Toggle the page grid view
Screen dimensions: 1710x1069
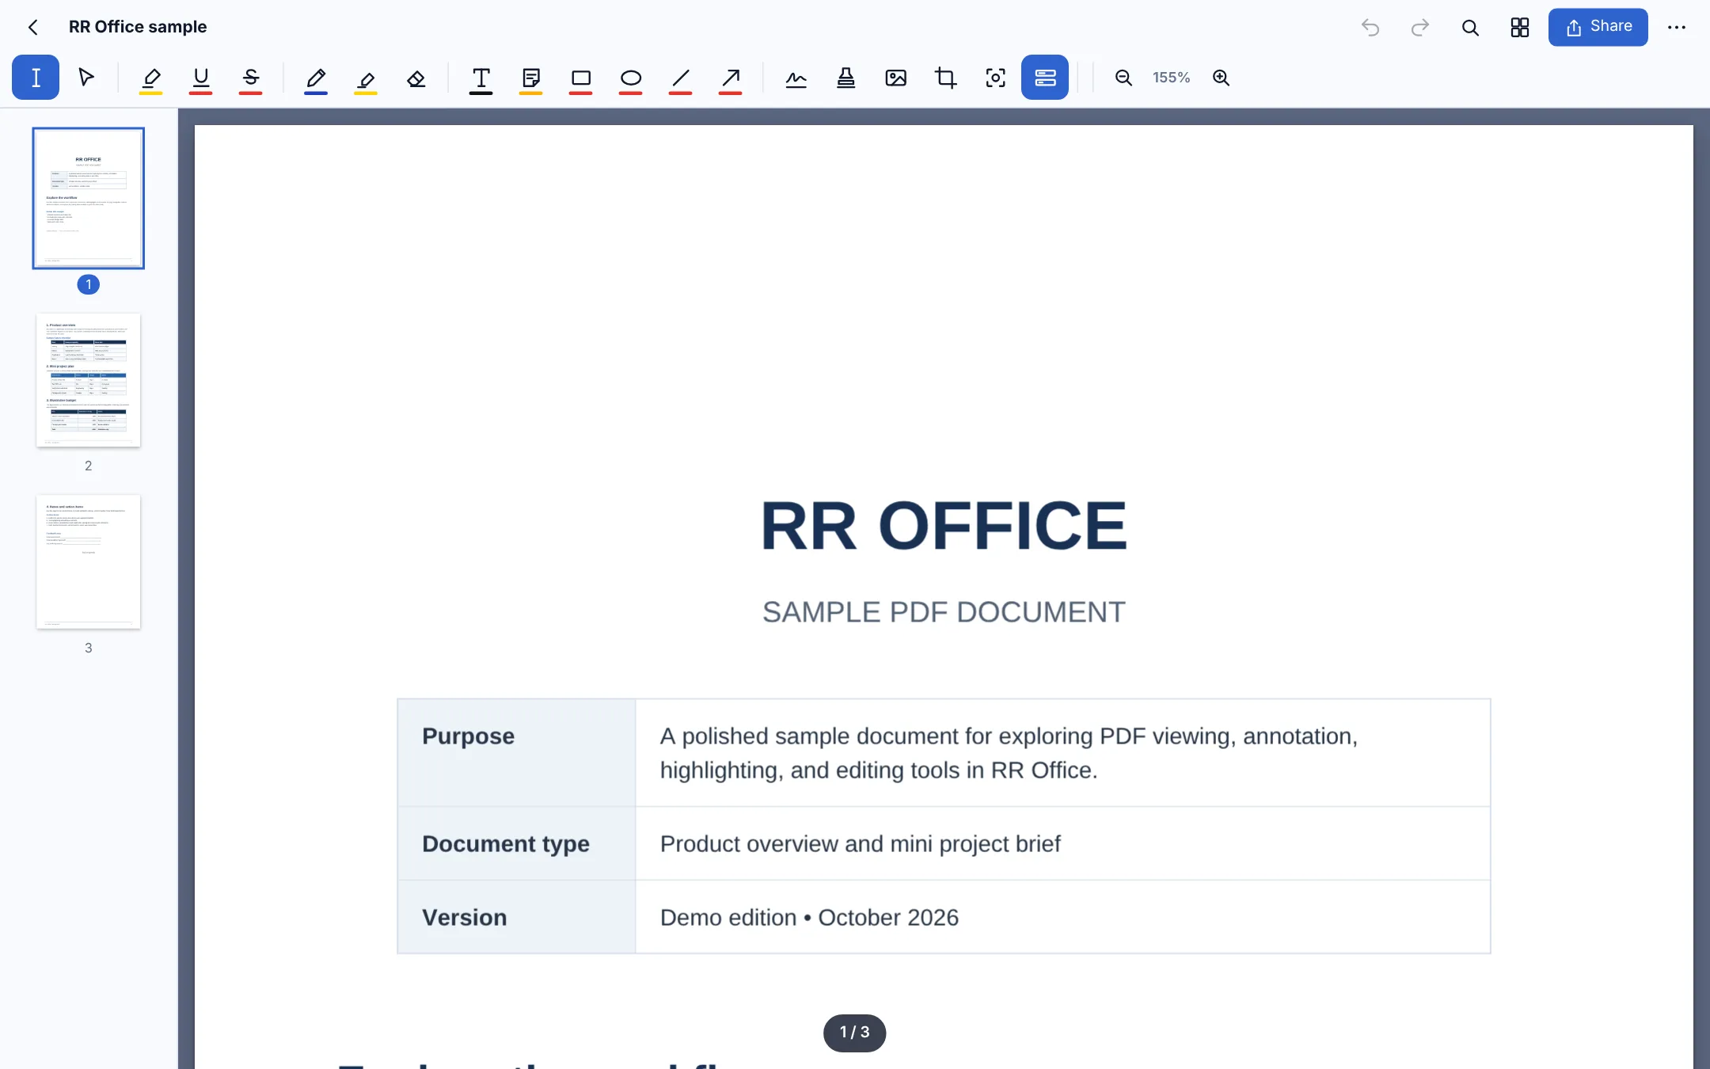tap(1519, 28)
